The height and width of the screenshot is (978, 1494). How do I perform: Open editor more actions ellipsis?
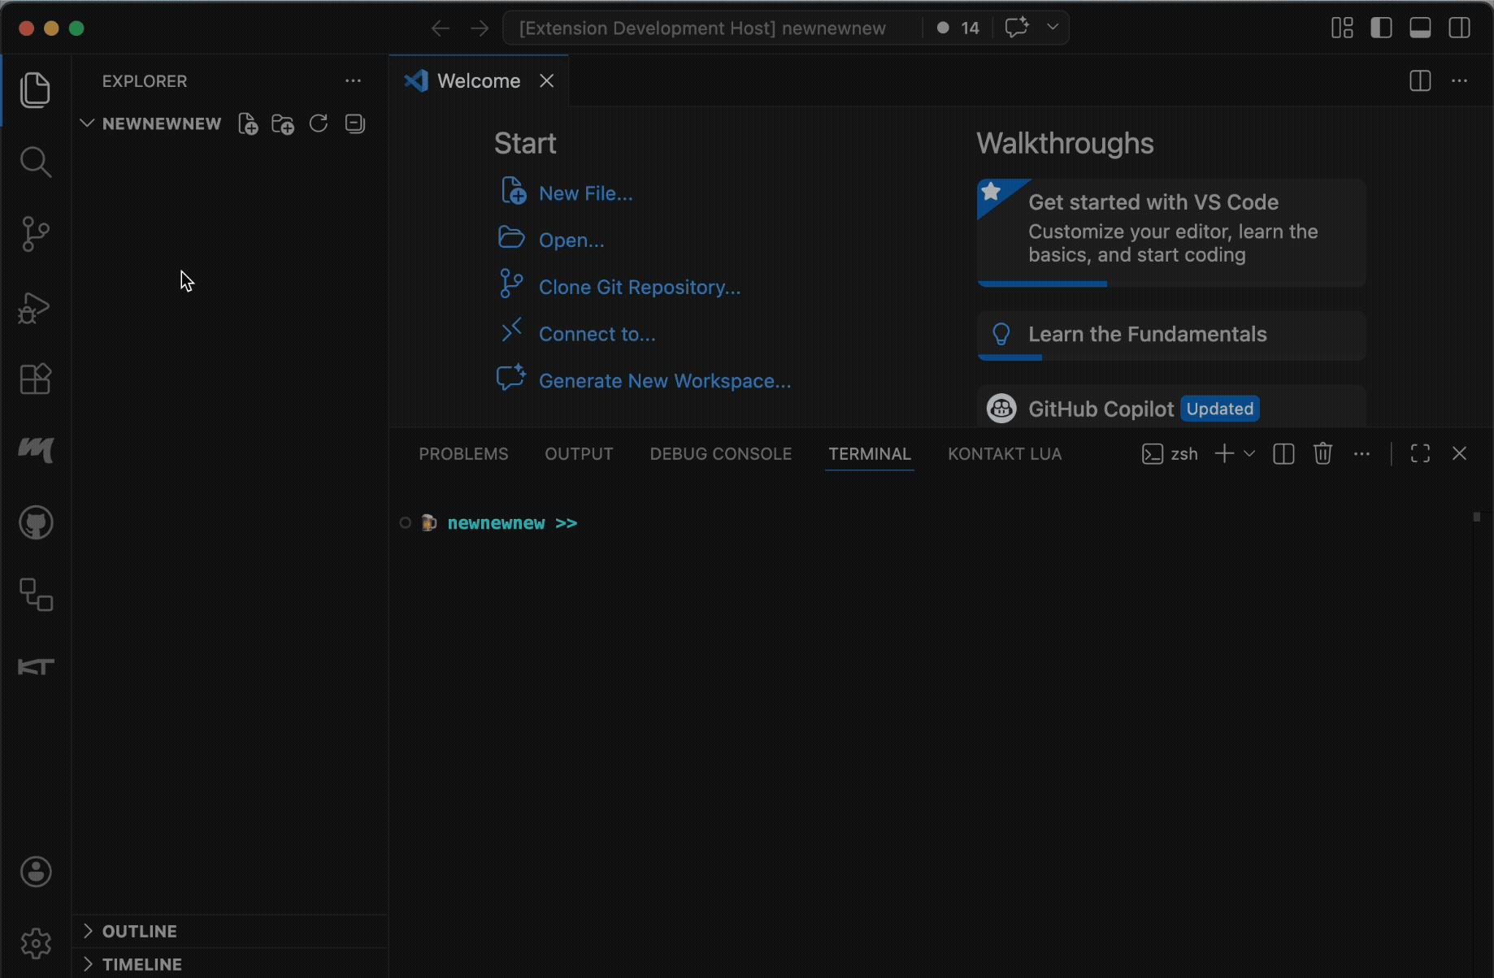[1460, 80]
